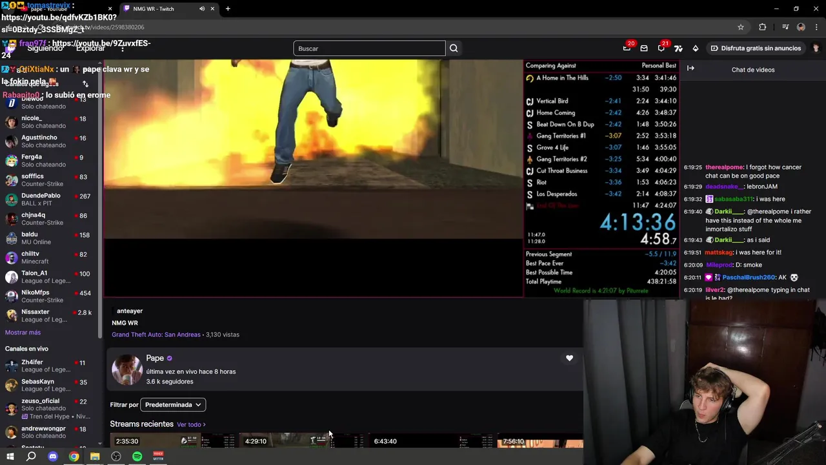The height and width of the screenshot is (465, 826).
Task: Open nicole_ channel in sidebar
Action: pos(50,122)
